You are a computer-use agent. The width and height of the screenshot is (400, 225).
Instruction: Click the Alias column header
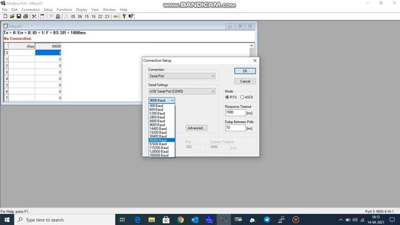pyautogui.click(x=22, y=46)
